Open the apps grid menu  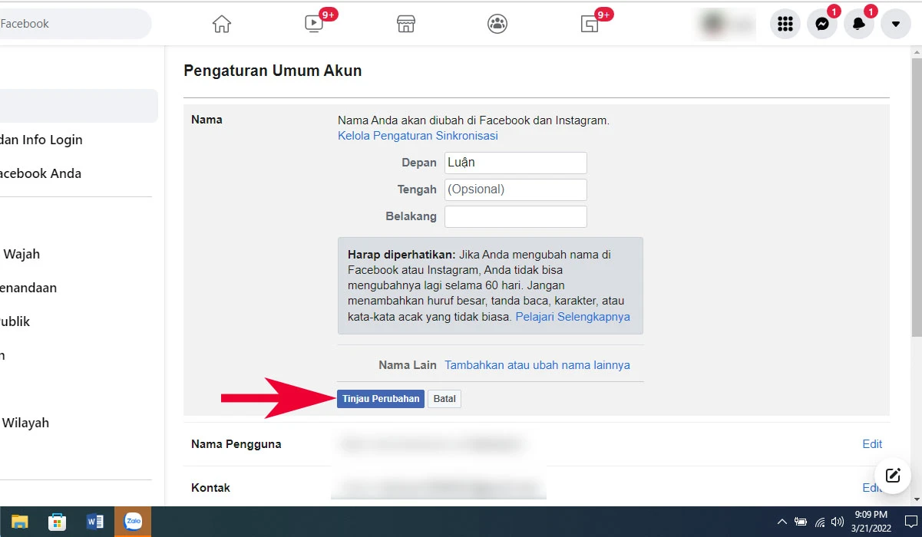785,24
